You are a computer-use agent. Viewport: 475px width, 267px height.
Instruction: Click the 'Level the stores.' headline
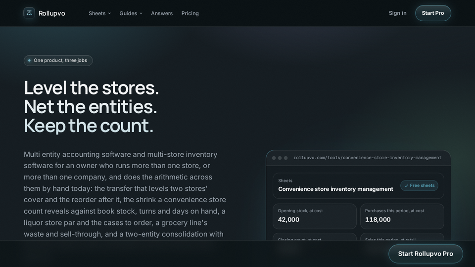[x=91, y=88]
